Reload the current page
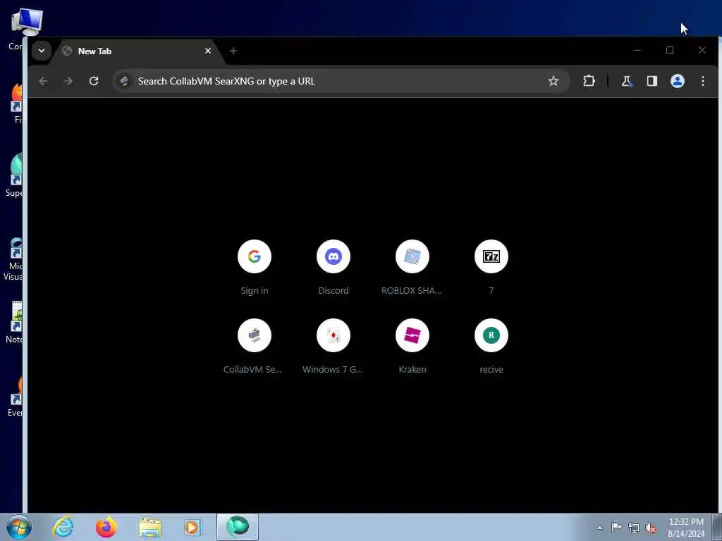722x541 pixels. click(94, 81)
